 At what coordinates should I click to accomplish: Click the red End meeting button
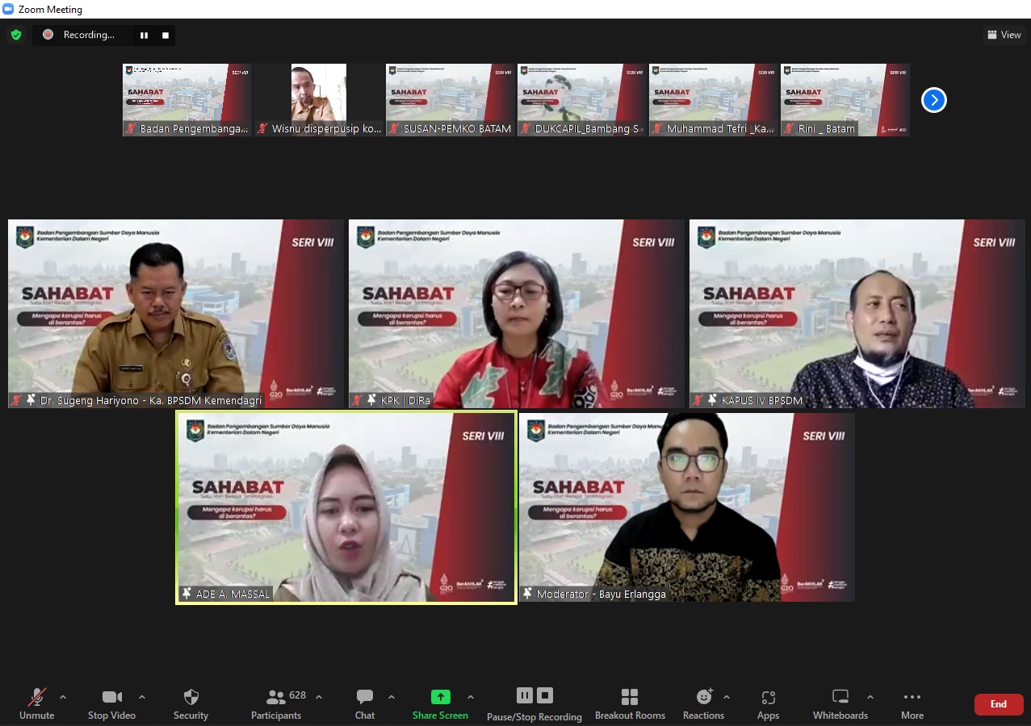click(999, 704)
